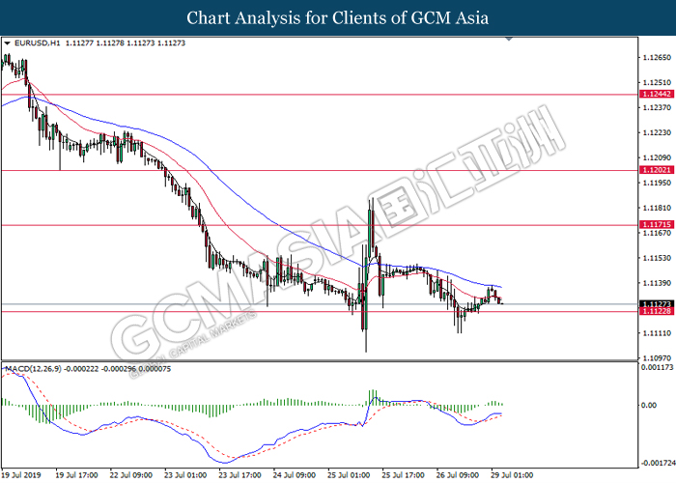Select the 1.11715 red price level tag
The width and height of the screenshot is (676, 483).
click(657, 225)
